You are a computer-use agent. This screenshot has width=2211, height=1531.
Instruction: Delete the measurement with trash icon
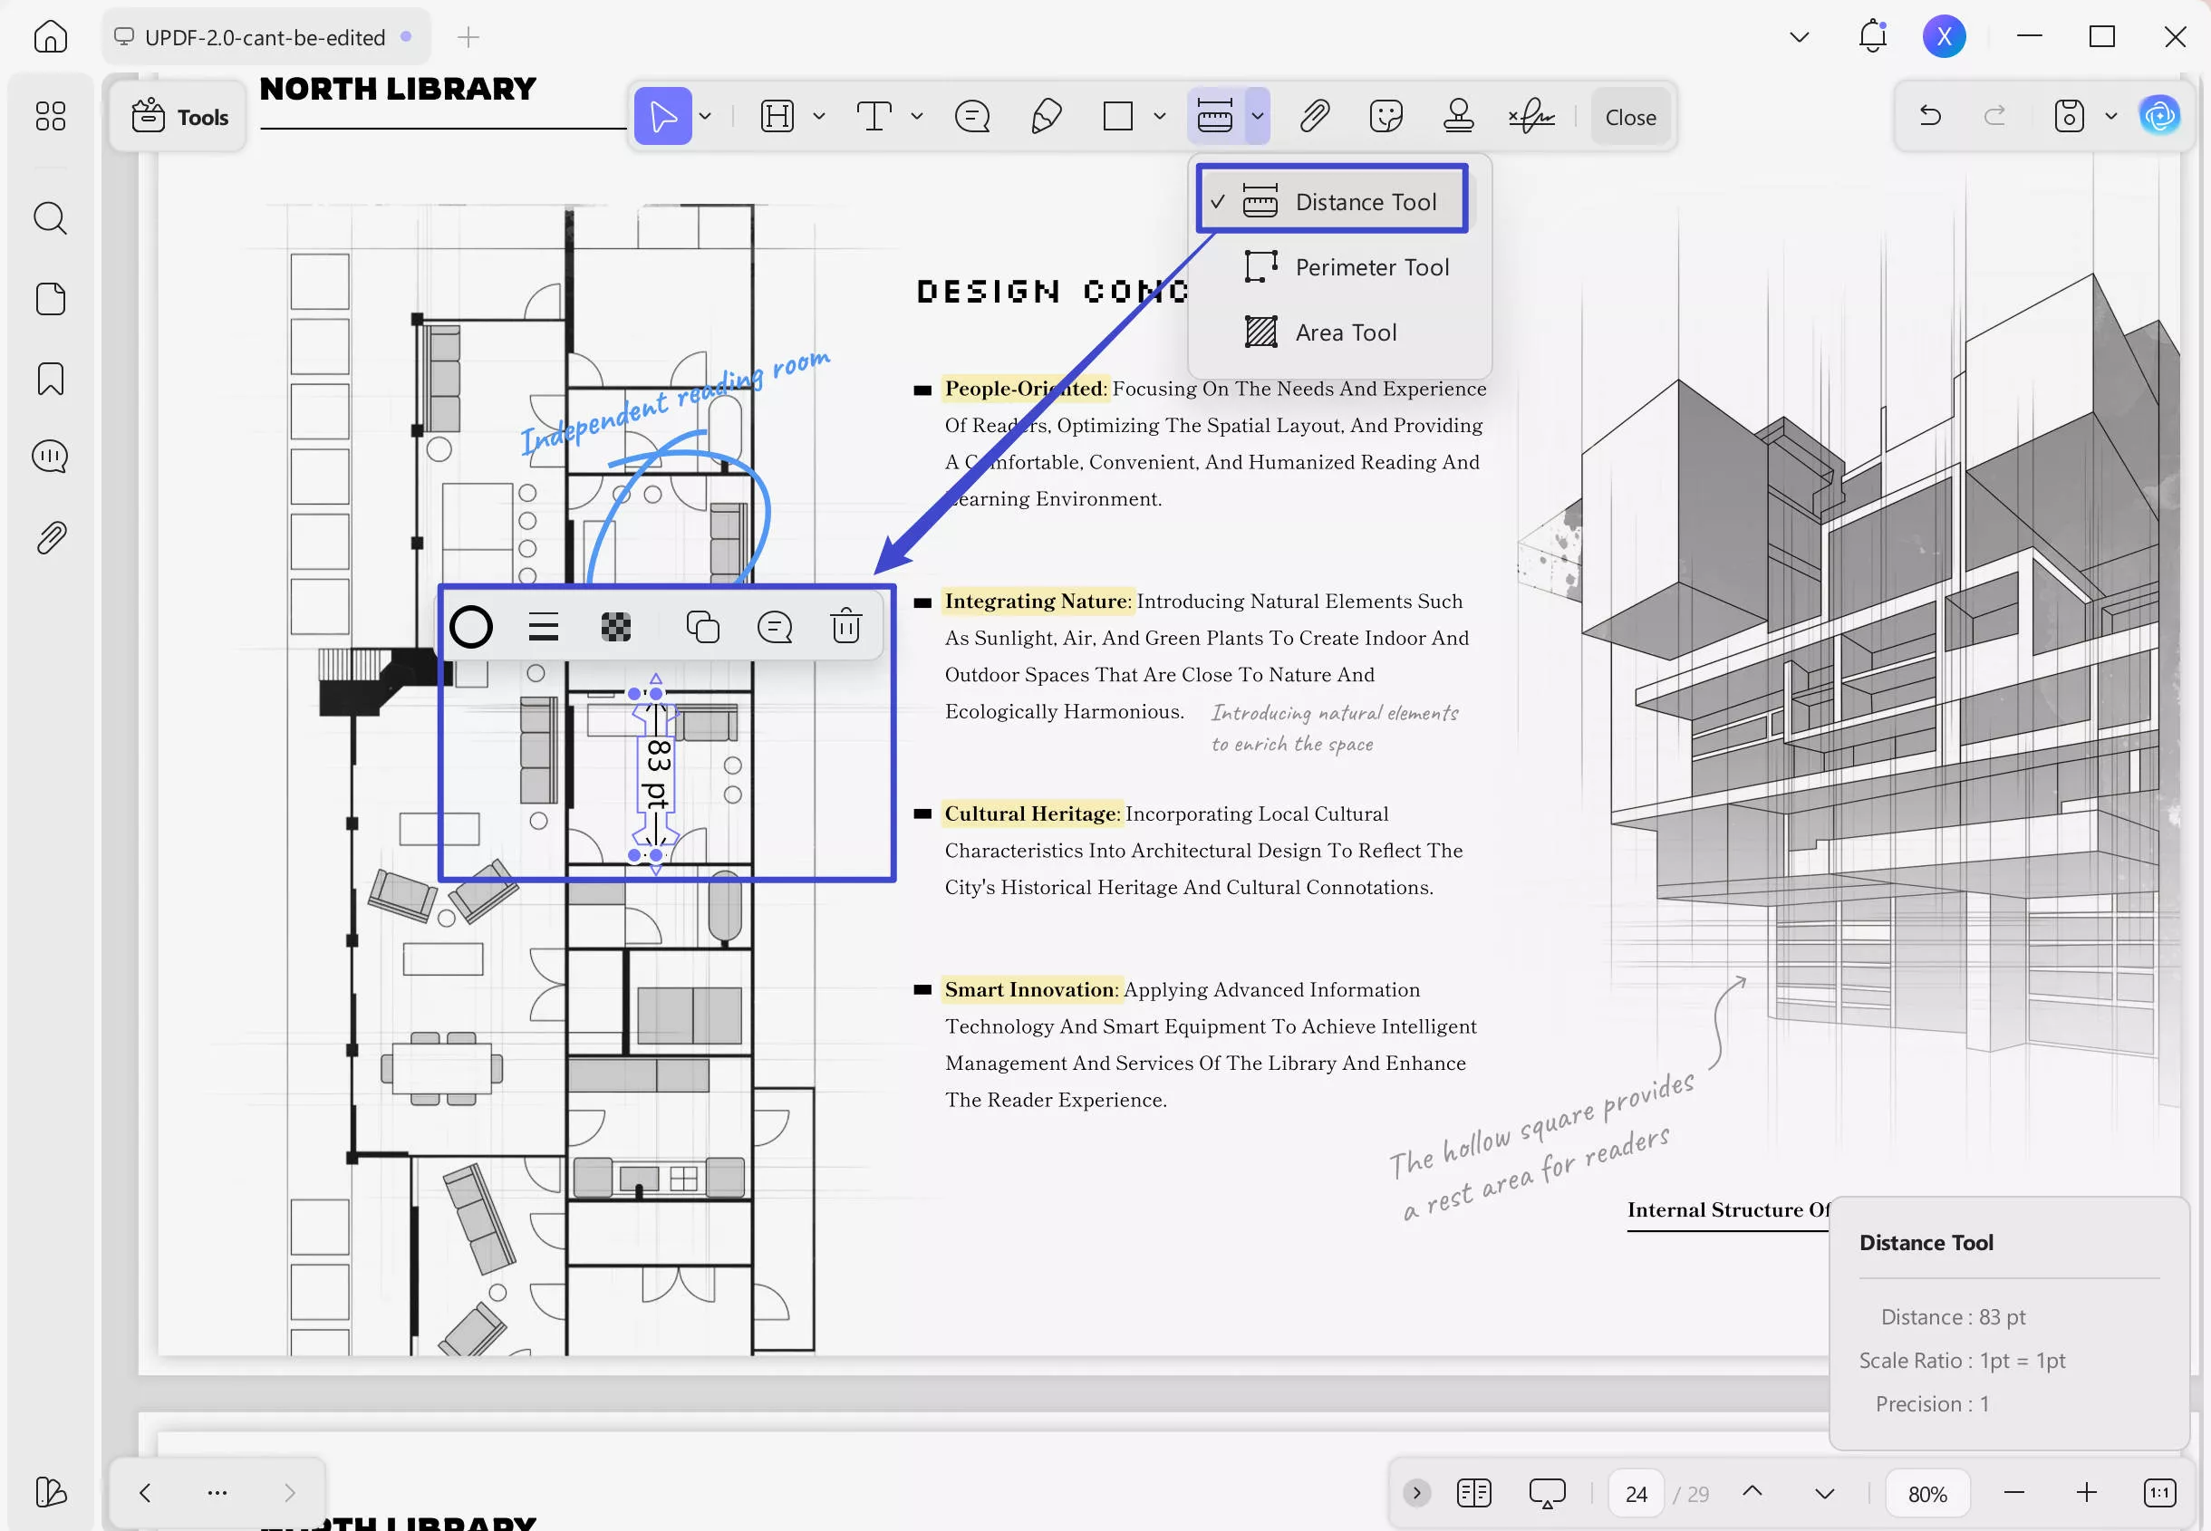(x=845, y=628)
